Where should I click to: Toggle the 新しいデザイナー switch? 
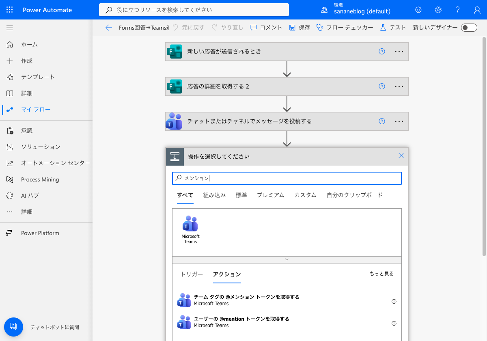click(x=469, y=28)
